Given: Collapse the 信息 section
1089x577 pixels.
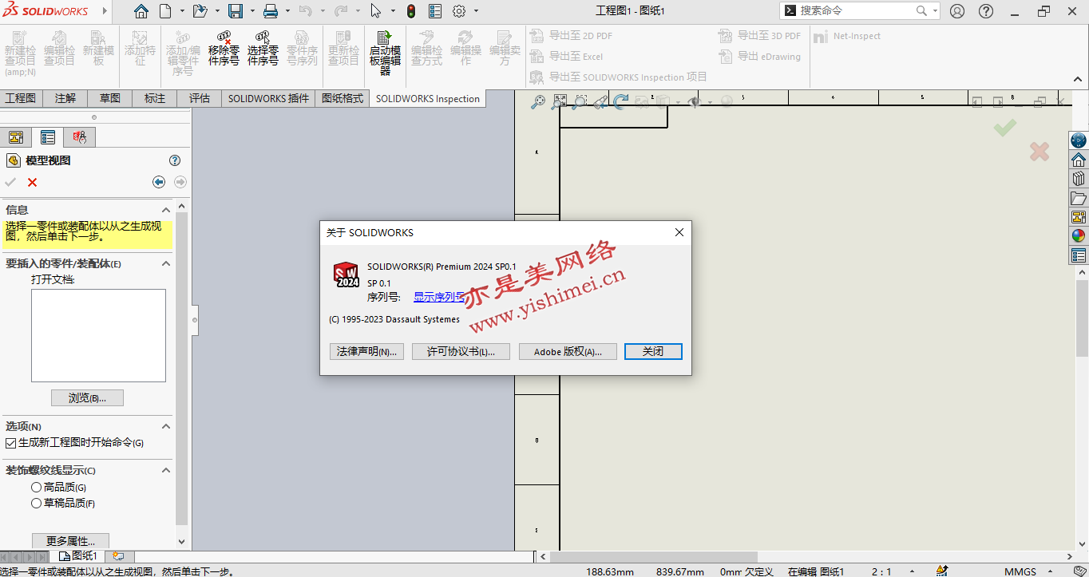Looking at the screenshot, I should pyautogui.click(x=166, y=209).
